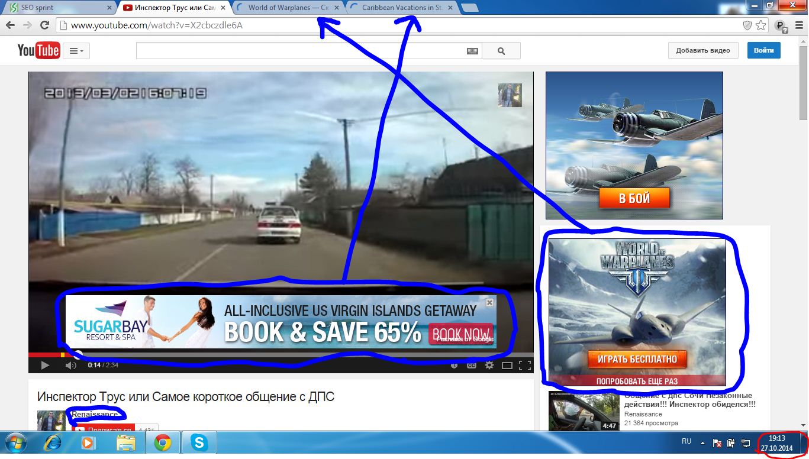The height and width of the screenshot is (459, 809).
Task: Focus the YouTube search input field
Action: pyautogui.click(x=301, y=51)
